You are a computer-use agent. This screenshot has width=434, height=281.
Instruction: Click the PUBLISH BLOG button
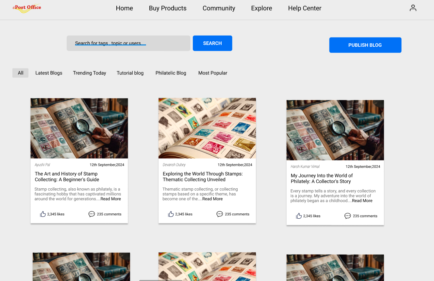(x=365, y=45)
